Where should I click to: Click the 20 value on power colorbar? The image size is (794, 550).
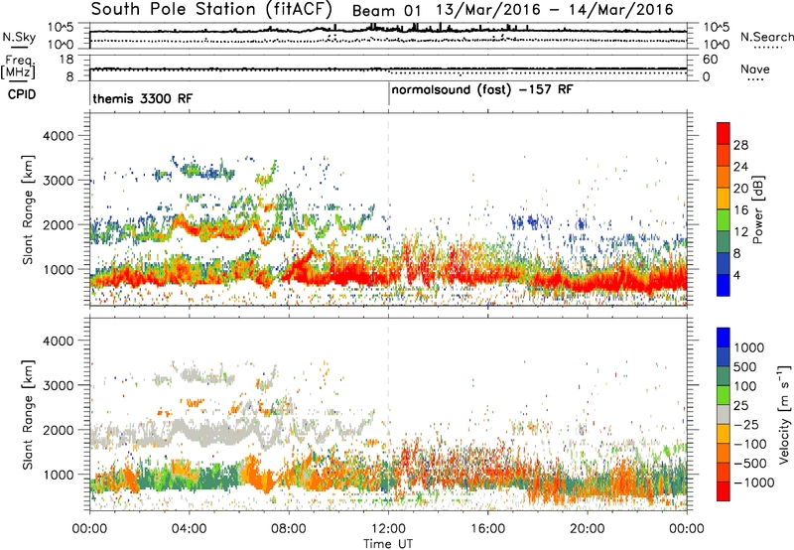pyautogui.click(x=740, y=189)
